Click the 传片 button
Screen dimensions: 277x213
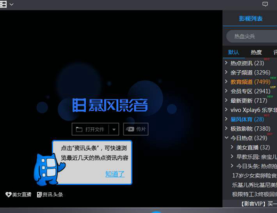[136, 129]
